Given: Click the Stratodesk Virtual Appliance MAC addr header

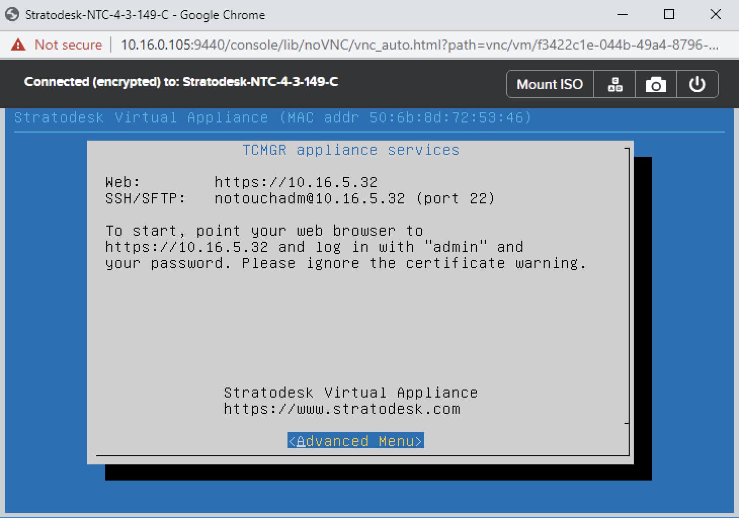Looking at the screenshot, I should (273, 117).
